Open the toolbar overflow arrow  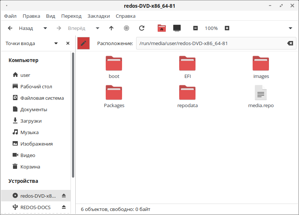pos(290,28)
